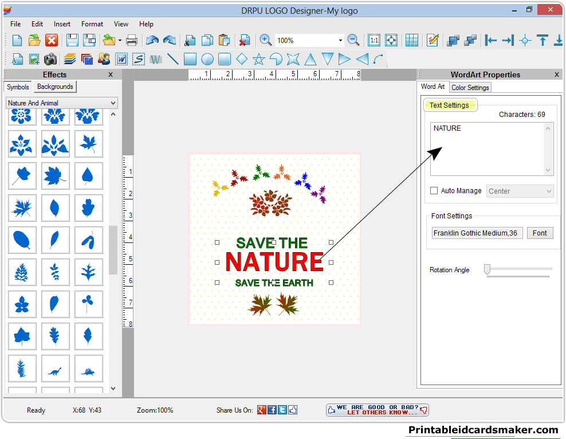Image resolution: width=566 pixels, height=439 pixels.
Task: Toggle the grid display icon
Action: (x=411, y=40)
